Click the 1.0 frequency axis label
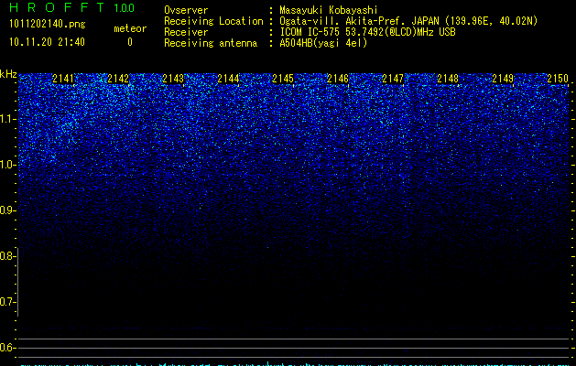The width and height of the screenshot is (576, 366). 7,165
